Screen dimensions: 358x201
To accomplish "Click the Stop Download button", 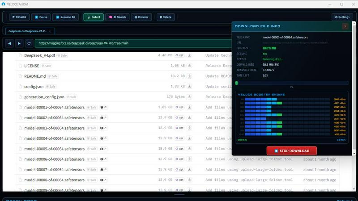I will tap(292, 151).
